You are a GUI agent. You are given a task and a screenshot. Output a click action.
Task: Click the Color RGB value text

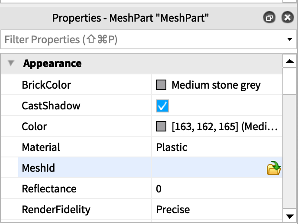coord(224,127)
